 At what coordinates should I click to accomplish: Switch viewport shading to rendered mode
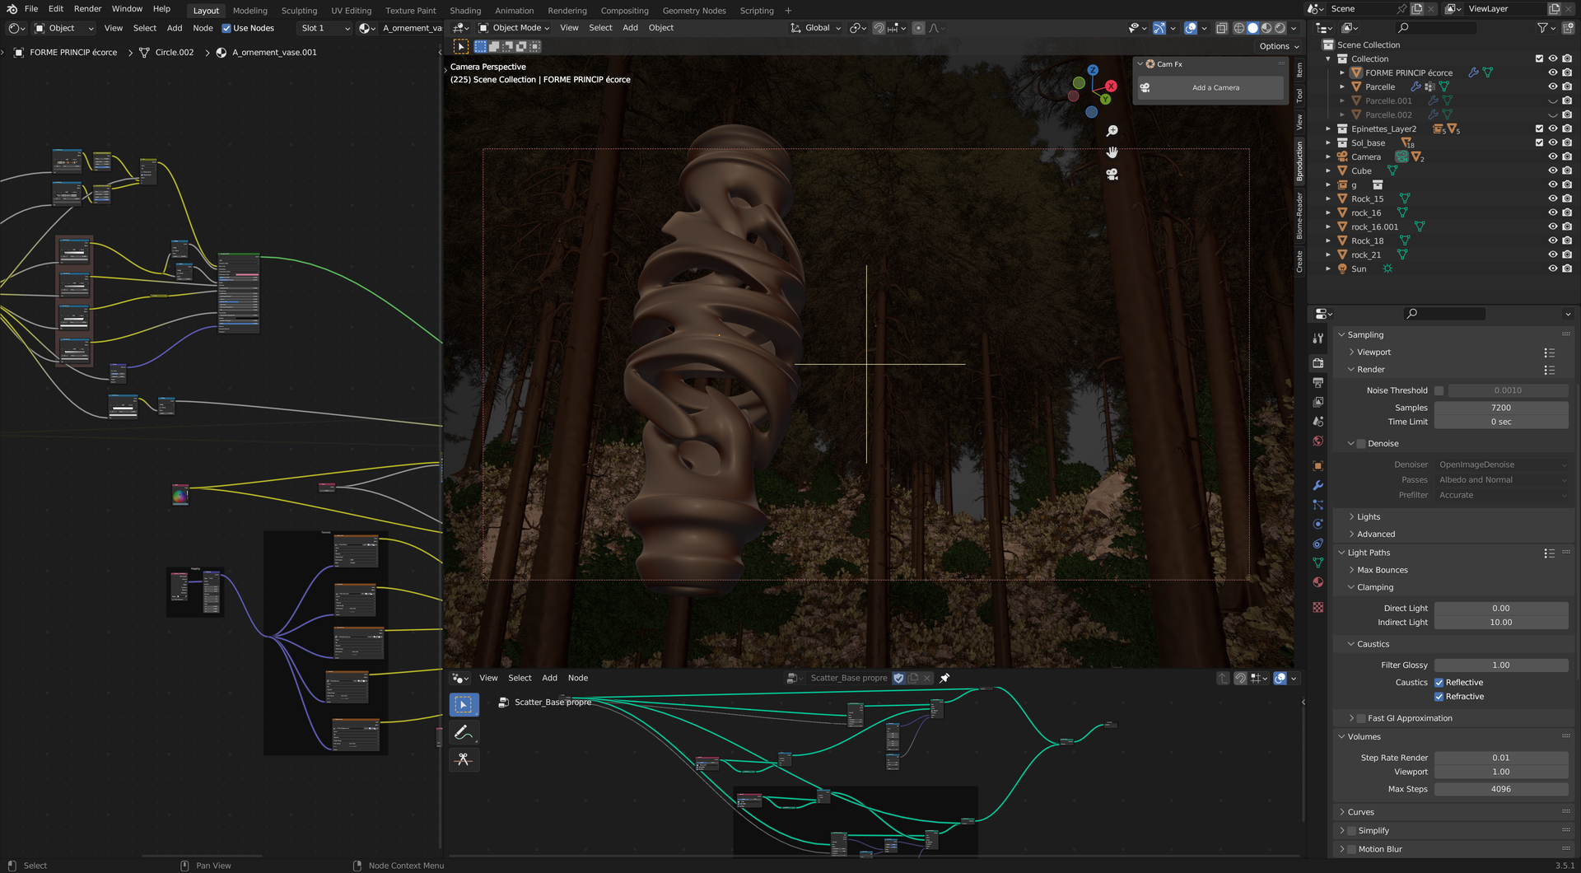[1280, 28]
